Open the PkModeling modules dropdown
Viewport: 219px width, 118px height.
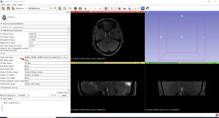click(40, 8)
